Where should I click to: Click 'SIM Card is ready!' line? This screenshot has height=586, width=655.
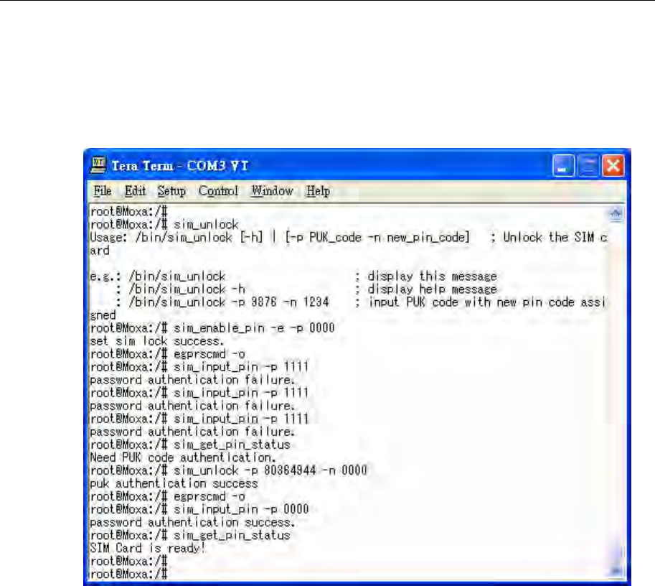click(x=148, y=548)
